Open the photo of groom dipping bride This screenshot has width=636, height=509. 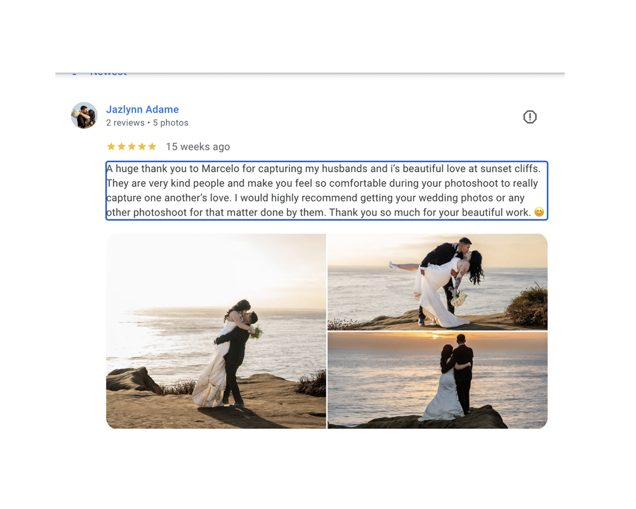(438, 282)
